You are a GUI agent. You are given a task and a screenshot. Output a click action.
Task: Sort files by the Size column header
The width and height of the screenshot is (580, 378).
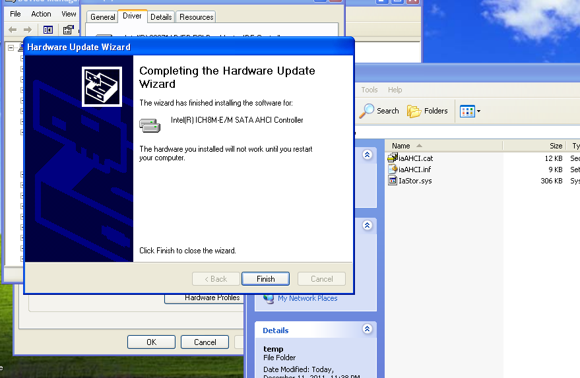(x=534, y=146)
